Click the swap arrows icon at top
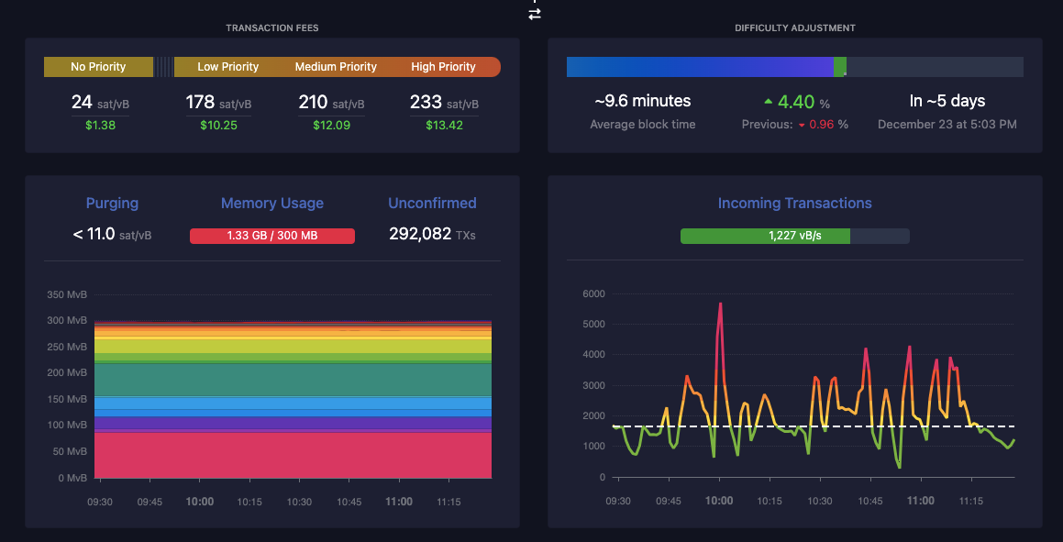The width and height of the screenshot is (1063, 542). 535,14
